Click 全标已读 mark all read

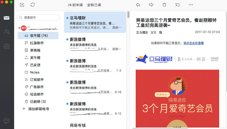94,5
